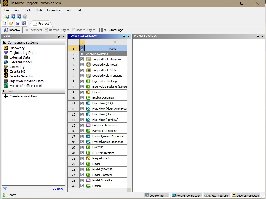
Task: Click the Explicit Dynamics icon
Action: [x=88, y=98]
